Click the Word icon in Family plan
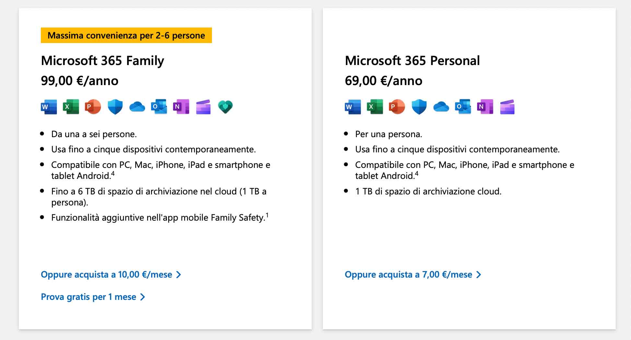This screenshot has height=340, width=631. pyautogui.click(x=49, y=107)
